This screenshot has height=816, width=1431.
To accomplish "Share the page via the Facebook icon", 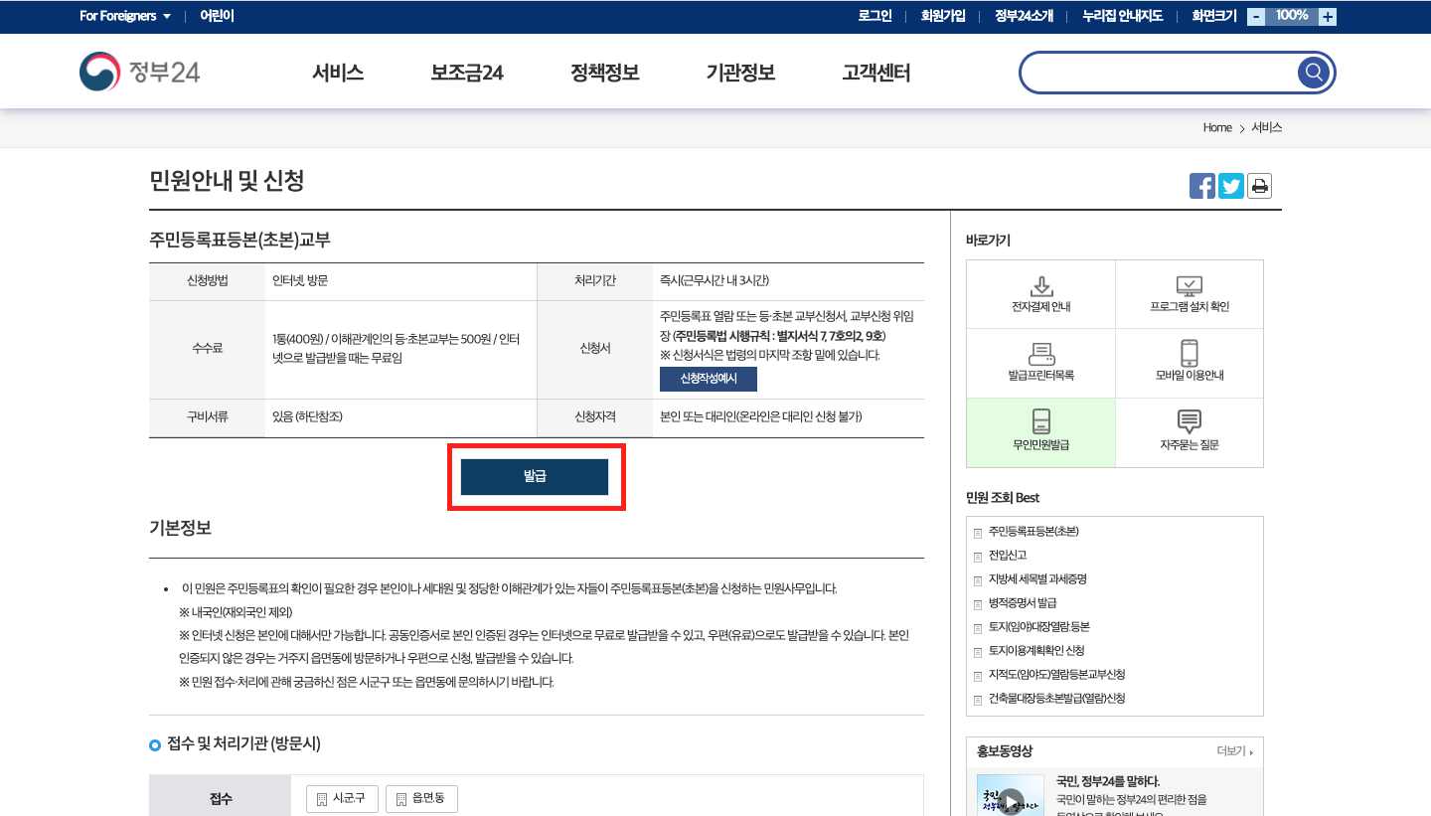I will pyautogui.click(x=1202, y=186).
